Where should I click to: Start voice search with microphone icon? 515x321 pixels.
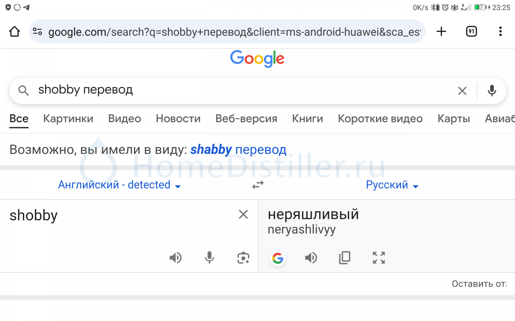tap(492, 91)
